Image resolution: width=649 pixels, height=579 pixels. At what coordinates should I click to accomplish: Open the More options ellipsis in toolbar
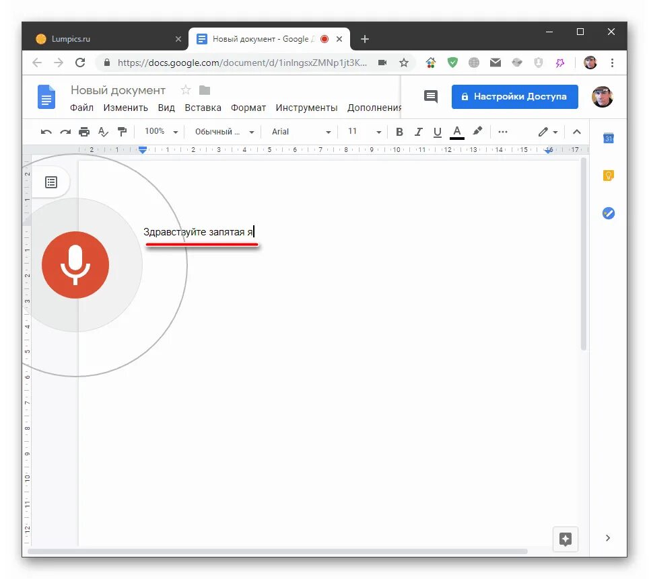503,132
